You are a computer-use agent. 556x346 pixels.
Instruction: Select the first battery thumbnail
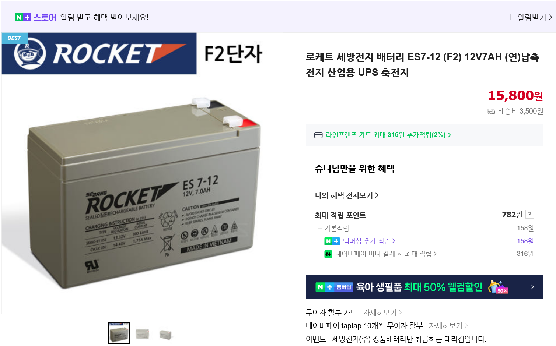coord(119,333)
